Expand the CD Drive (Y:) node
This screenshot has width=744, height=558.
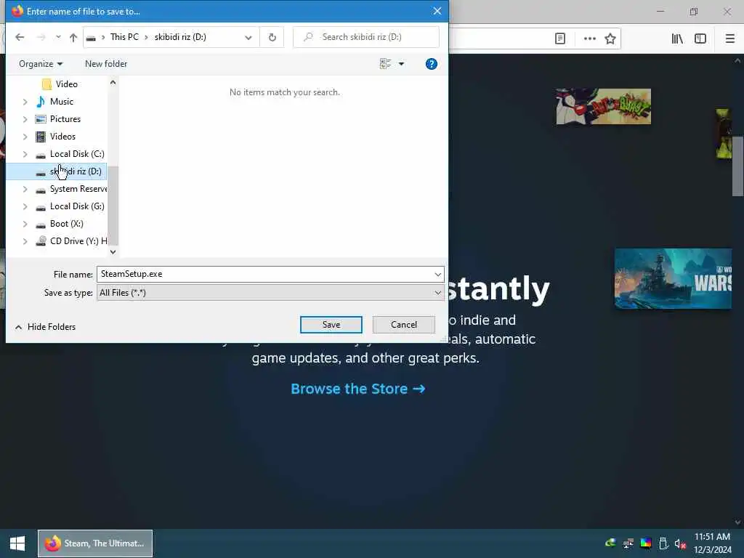(25, 241)
